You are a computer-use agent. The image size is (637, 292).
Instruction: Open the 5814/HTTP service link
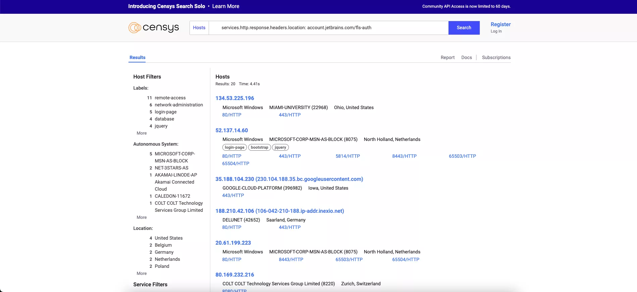coord(348,156)
